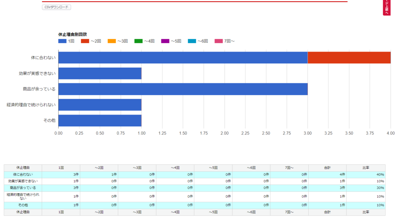Click the CSVダウンロード button
Image resolution: width=400 pixels, height=219 pixels.
[x=56, y=7]
